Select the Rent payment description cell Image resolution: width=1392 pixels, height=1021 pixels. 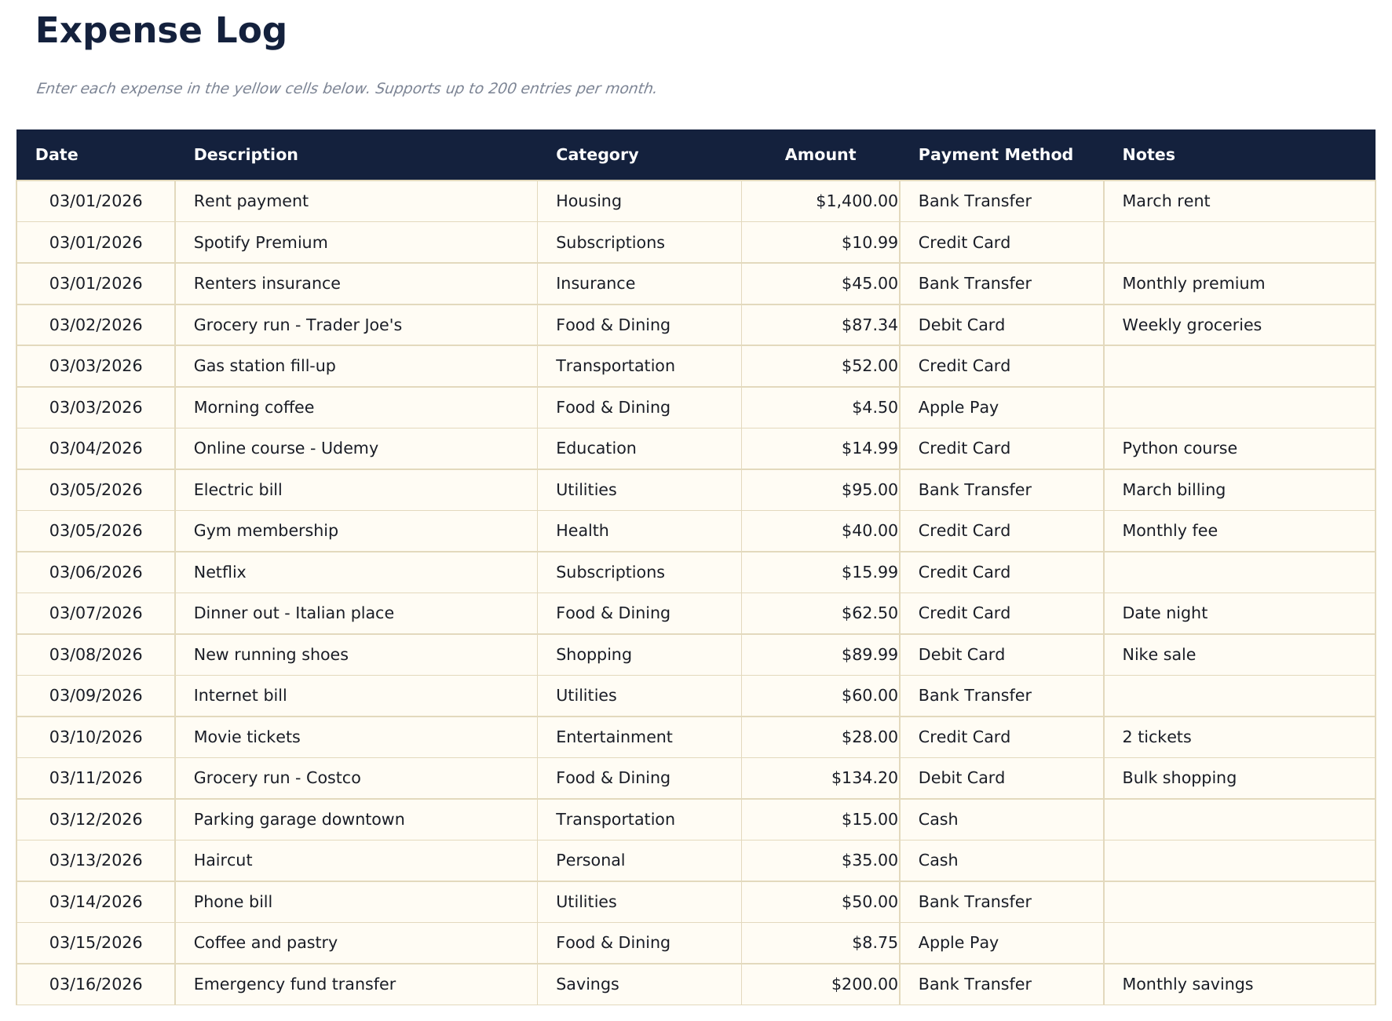coord(250,201)
